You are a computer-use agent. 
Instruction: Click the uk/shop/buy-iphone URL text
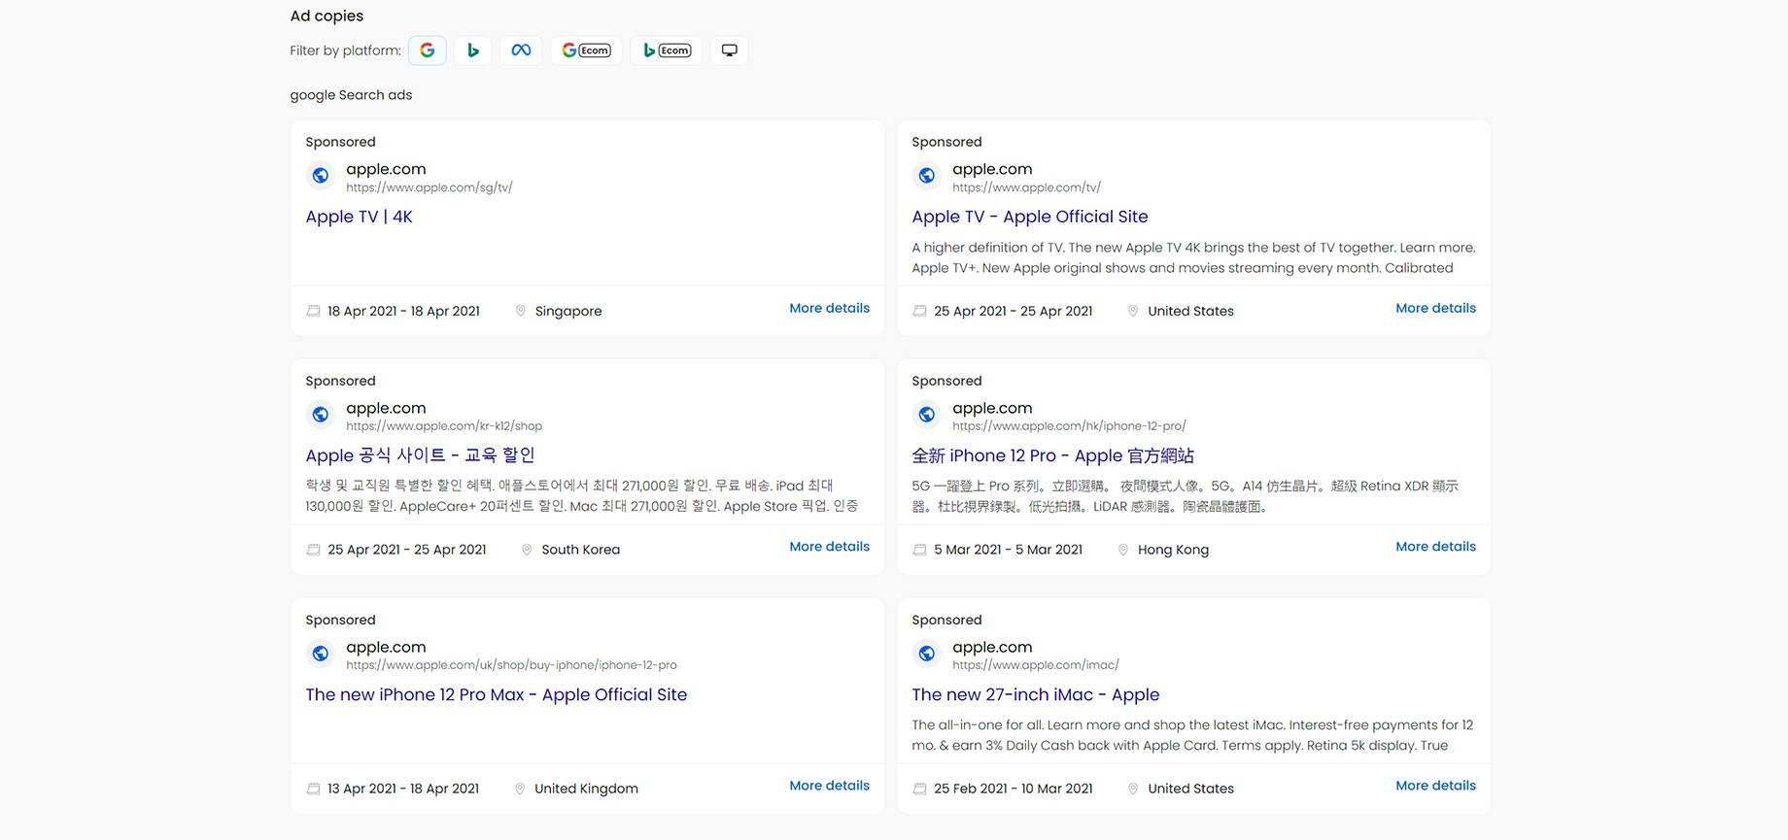(x=512, y=665)
